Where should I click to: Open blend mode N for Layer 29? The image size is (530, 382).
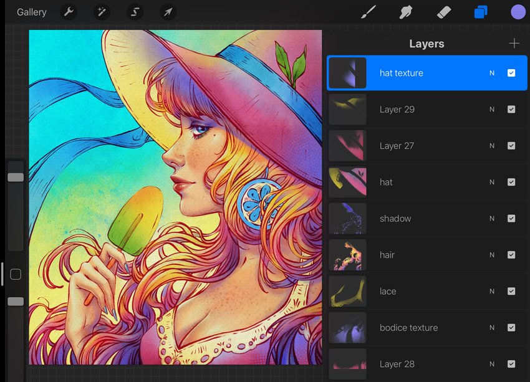pyautogui.click(x=492, y=110)
